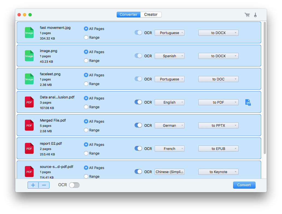The height and width of the screenshot is (214, 282).
Task: Disable OCR for Merged File.pdf
Action: [138, 125]
